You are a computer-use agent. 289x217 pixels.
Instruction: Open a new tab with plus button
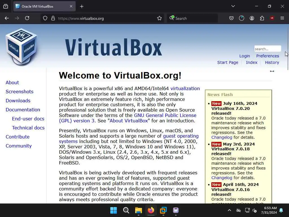[x=82, y=6]
